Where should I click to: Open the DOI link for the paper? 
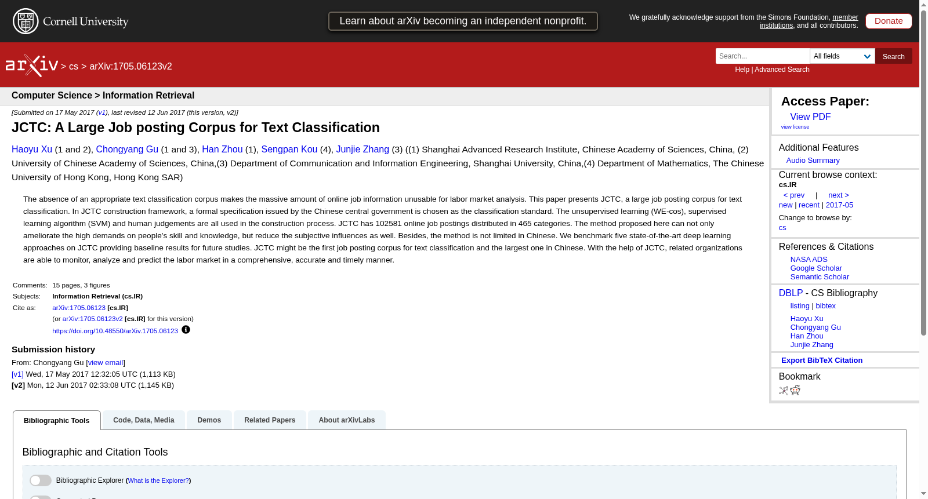pyautogui.click(x=115, y=331)
